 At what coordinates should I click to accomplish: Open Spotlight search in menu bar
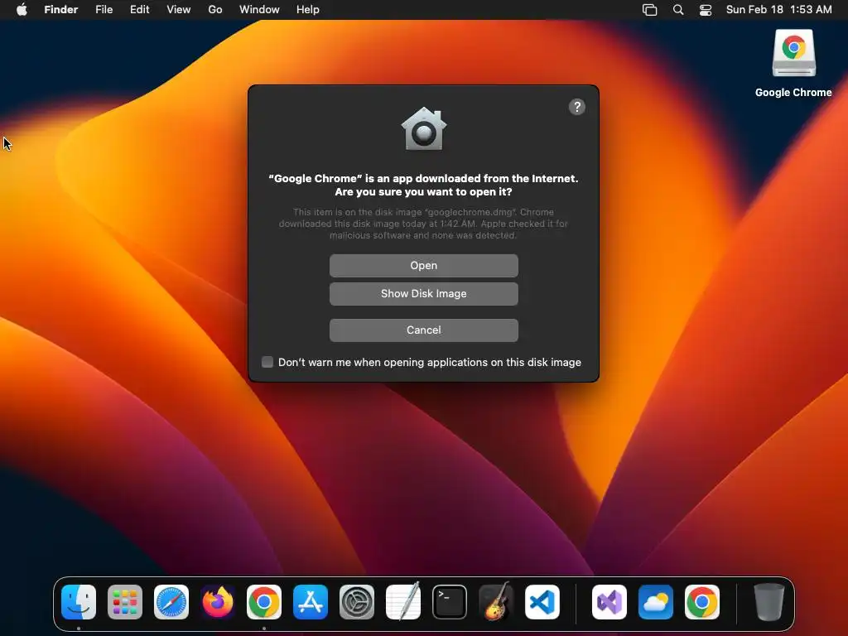pos(678,10)
